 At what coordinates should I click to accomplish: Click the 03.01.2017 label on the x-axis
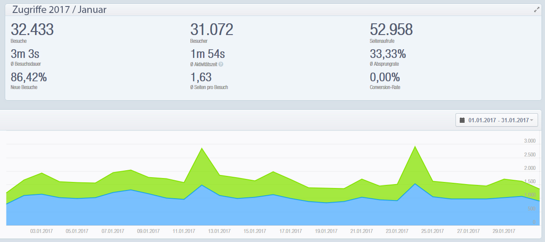tap(41, 231)
